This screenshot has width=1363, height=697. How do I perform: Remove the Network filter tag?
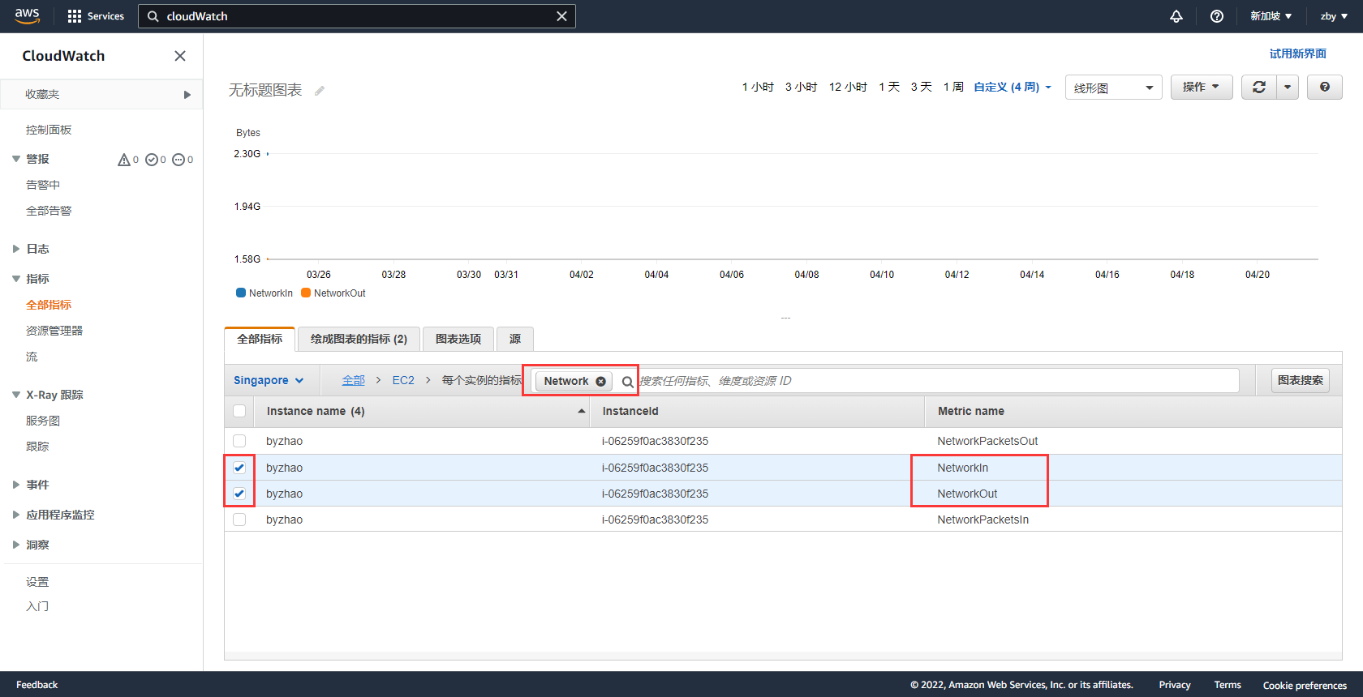[600, 381]
